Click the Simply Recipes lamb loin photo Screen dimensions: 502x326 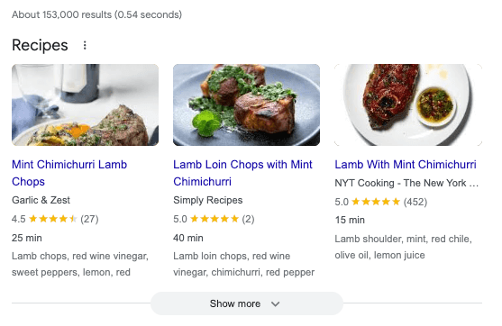(246, 104)
